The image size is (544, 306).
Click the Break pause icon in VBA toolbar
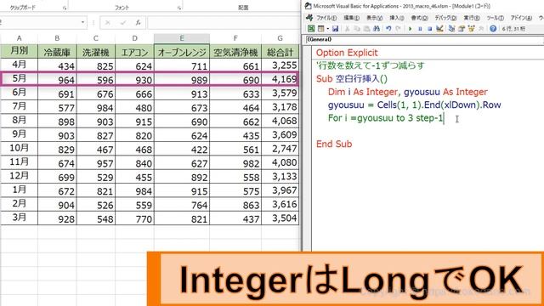coord(420,28)
